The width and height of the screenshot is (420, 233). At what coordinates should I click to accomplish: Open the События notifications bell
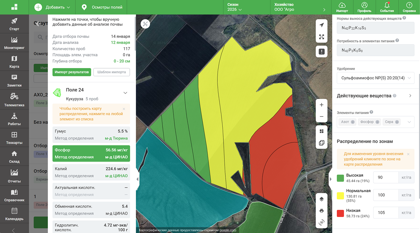(387, 7)
